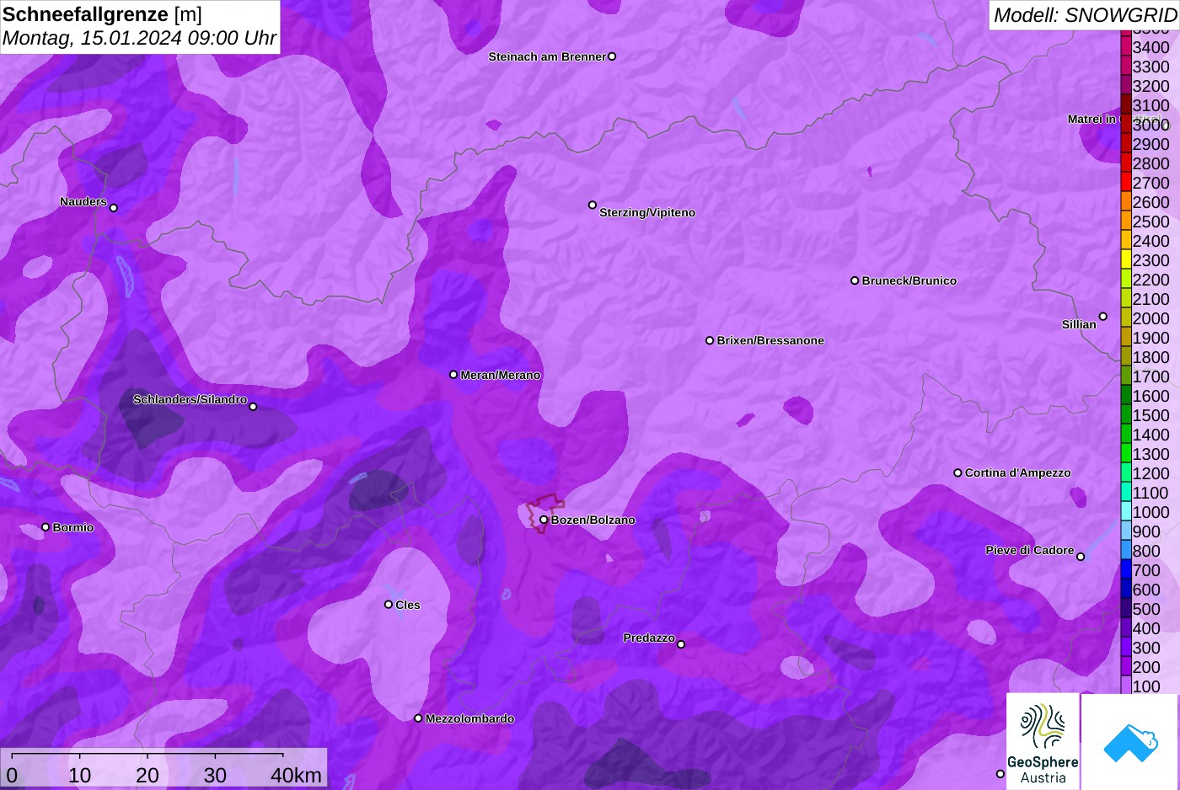Image resolution: width=1180 pixels, height=790 pixels.
Task: Pick the 100 m legend color swatch
Action: click(1126, 685)
